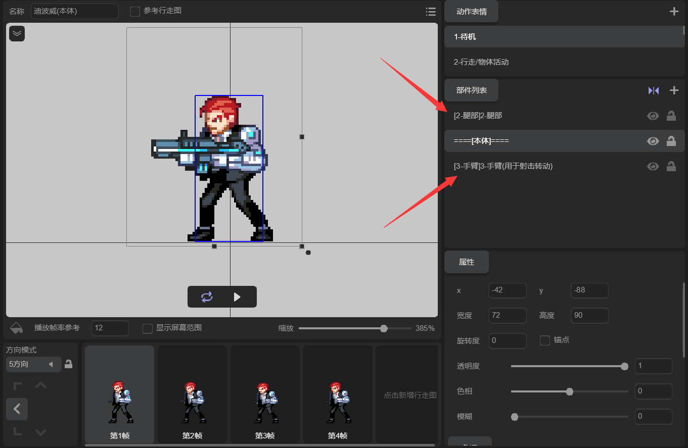This screenshot has height=448, width=688.
Task: Edit the 高度 height field
Action: point(589,316)
